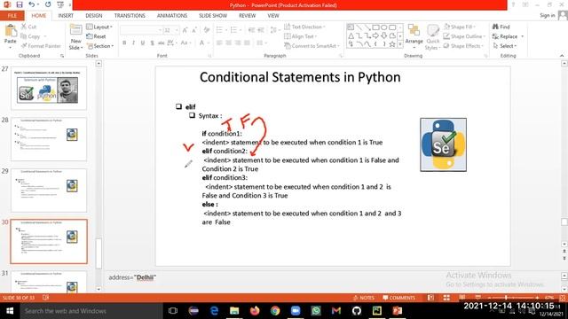Open Google Chrome from the taskbar
Viewport: 568px width, 319px height.
point(275,311)
